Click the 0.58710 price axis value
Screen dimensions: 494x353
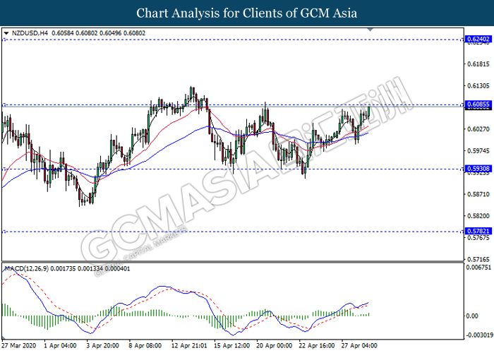[478, 194]
